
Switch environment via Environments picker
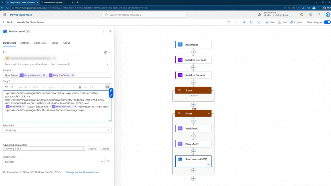[x=275, y=14]
